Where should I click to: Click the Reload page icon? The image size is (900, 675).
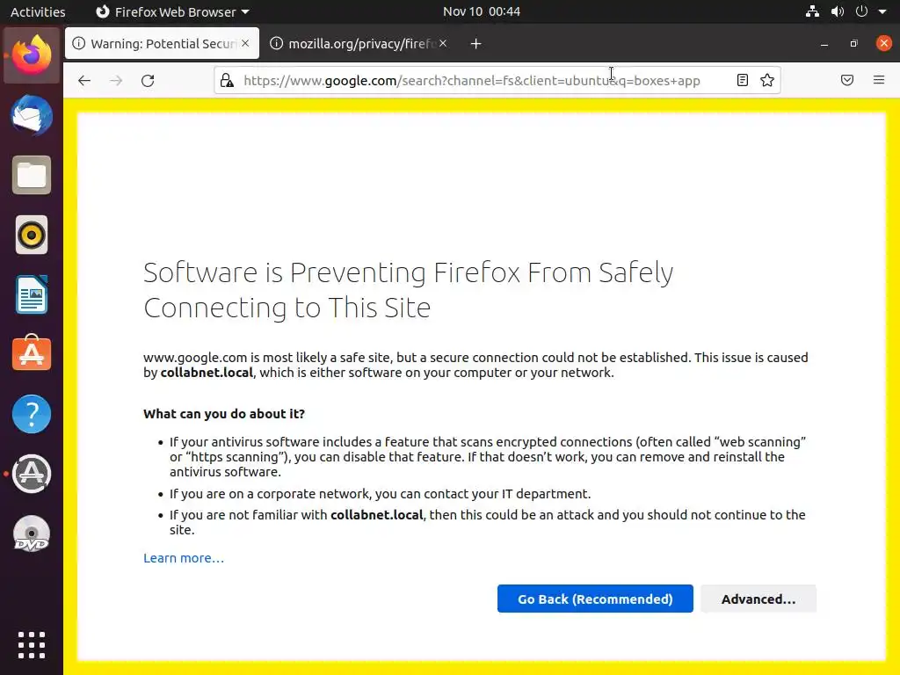click(148, 81)
